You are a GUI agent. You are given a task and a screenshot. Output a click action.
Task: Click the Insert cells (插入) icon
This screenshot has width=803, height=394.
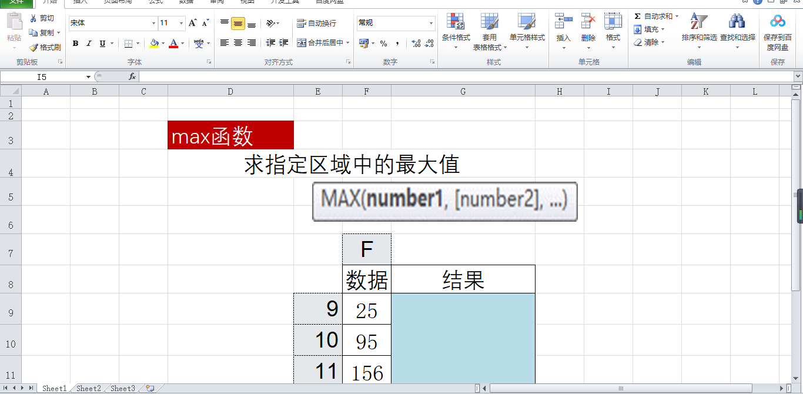point(564,22)
